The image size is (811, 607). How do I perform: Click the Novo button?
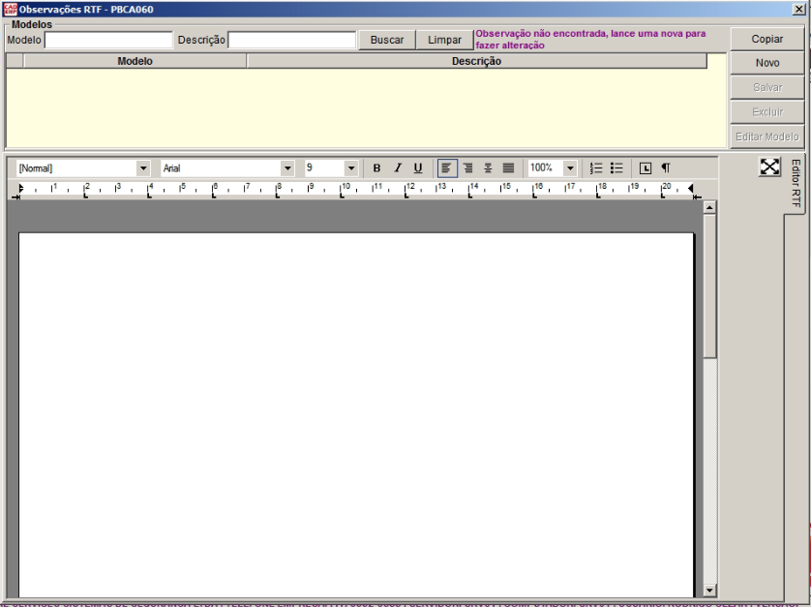767,63
